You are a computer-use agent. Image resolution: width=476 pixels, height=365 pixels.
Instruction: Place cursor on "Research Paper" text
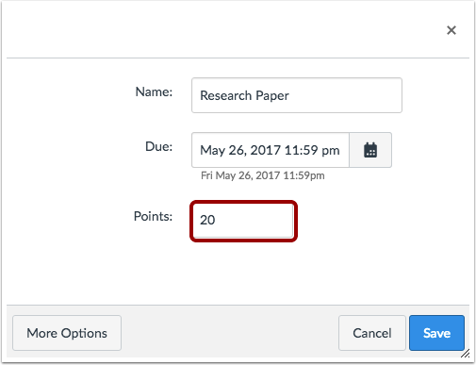point(244,95)
